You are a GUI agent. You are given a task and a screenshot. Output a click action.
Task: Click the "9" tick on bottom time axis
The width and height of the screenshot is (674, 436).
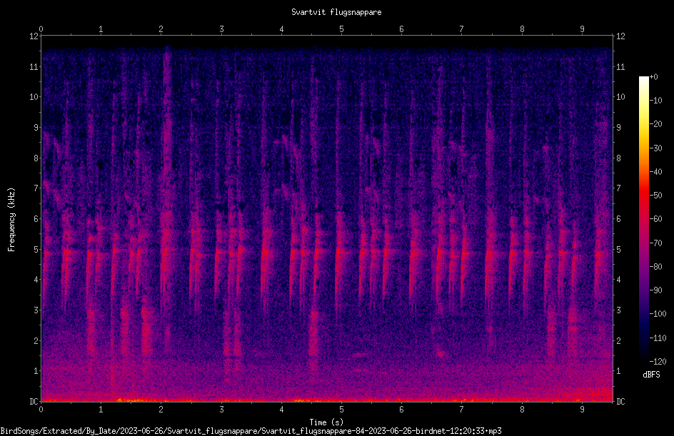coord(583,410)
